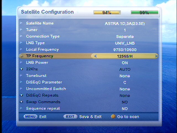177x133 pixels.
Task: Change the Connection Type Seperate value
Action: pyautogui.click(x=125, y=37)
